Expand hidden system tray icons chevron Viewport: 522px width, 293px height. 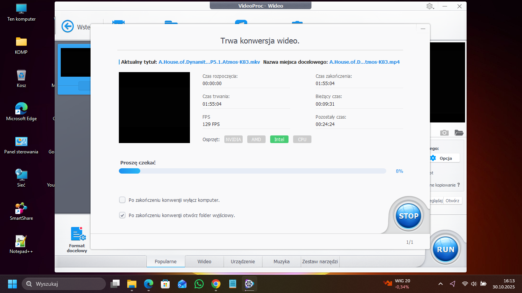[441, 284]
